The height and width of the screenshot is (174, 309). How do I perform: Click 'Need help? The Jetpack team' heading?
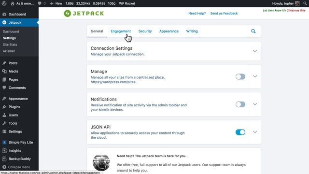coord(151,156)
